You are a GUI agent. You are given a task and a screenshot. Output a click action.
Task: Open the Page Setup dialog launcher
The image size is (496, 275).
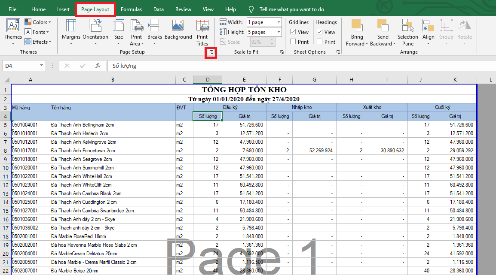click(x=211, y=52)
